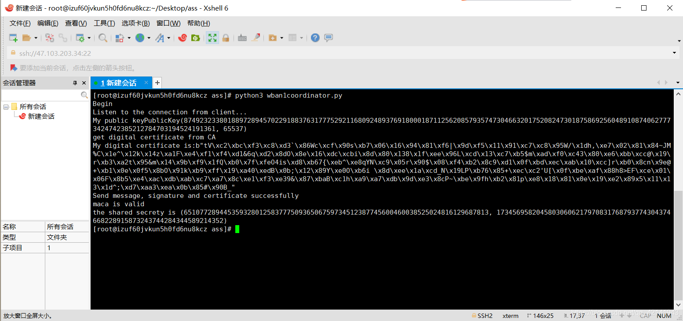The width and height of the screenshot is (683, 321).
Task: Expand the color scheme dropdown arrow
Action: coord(129,38)
